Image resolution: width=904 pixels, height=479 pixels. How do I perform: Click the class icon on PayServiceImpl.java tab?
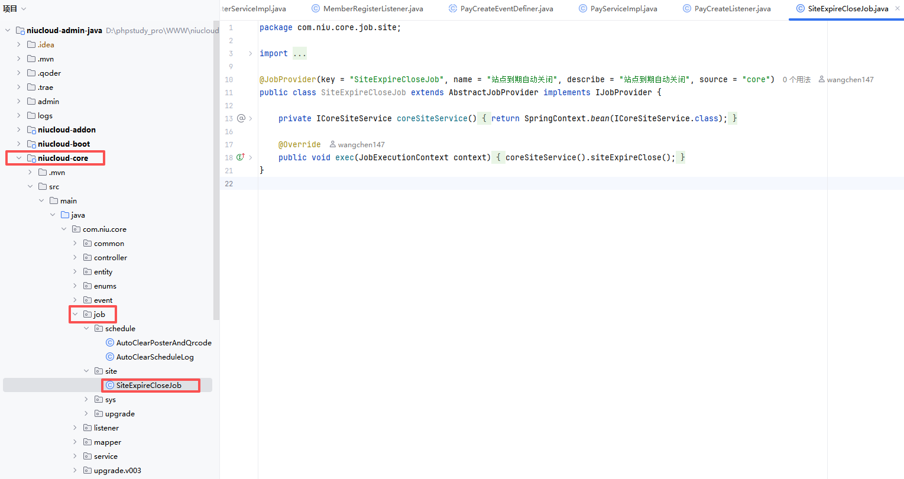pos(583,9)
